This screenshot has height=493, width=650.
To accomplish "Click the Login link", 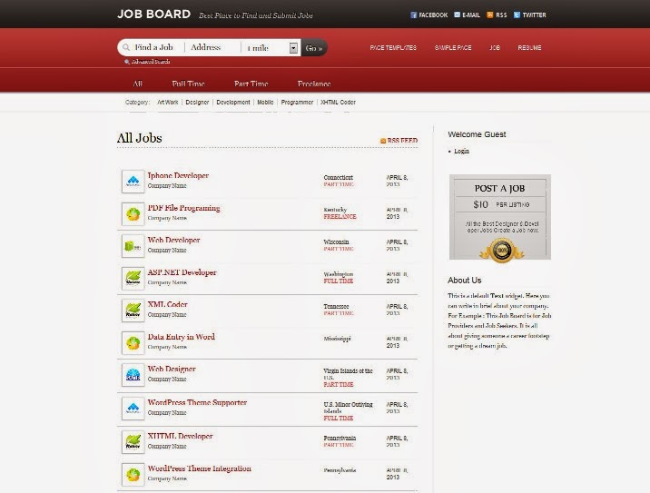I will coord(461,151).
